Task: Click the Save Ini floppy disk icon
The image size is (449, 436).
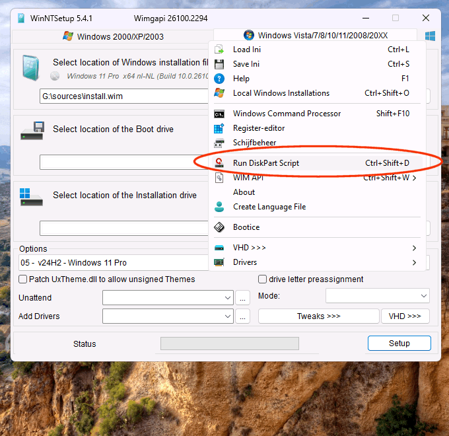Action: click(x=219, y=64)
